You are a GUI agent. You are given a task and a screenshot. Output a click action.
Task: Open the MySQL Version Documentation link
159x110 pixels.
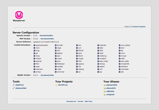(47, 75)
